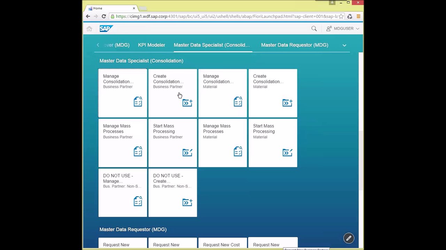Switch to KPI Modeler tab
The width and height of the screenshot is (446, 250).
pyautogui.click(x=152, y=45)
